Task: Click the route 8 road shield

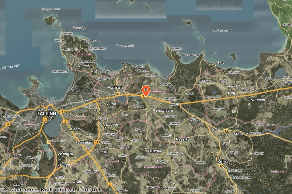Action: (8, 124)
